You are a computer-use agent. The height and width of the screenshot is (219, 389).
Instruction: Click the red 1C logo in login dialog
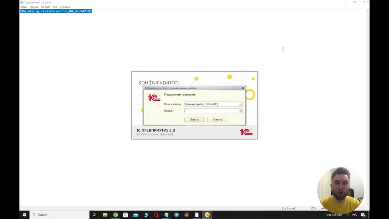[154, 98]
